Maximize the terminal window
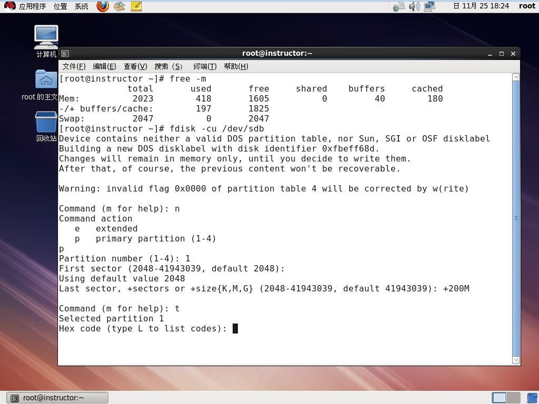The height and width of the screenshot is (404, 539). coord(502,54)
